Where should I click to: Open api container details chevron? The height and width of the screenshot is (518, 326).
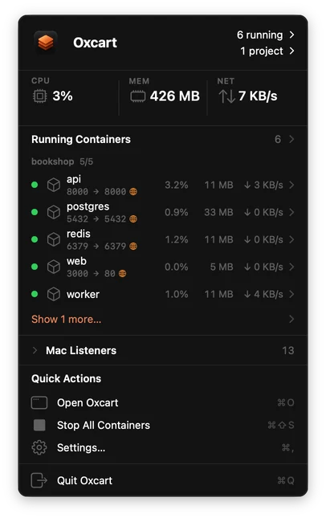(291, 185)
